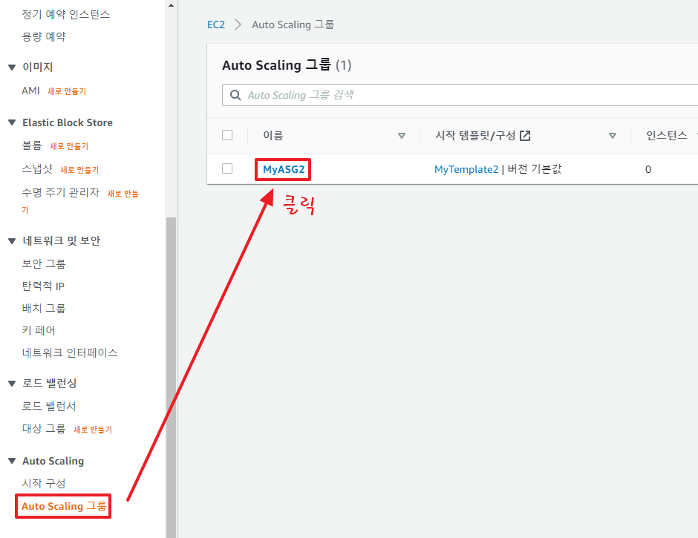698x538 pixels.
Task: Go to 보안 그룹 in the sidebar
Action: pyautogui.click(x=44, y=263)
